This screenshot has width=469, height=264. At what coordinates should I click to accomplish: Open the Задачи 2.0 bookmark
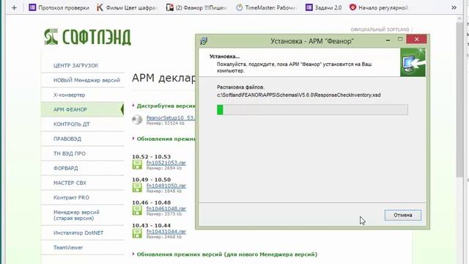324,8
